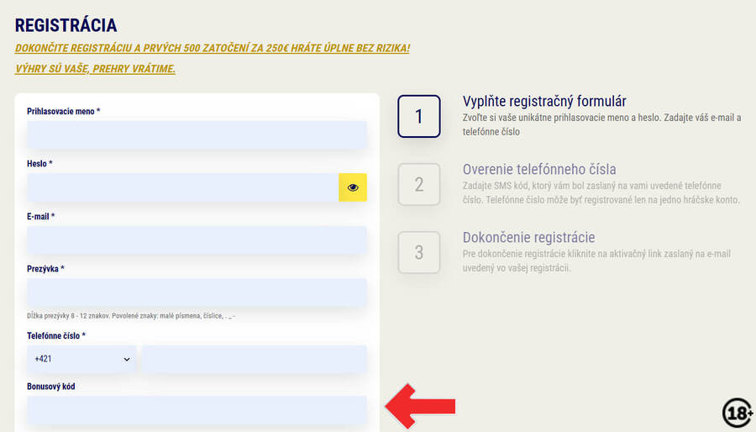Click the "E-mail *" label
This screenshot has height=432, width=756.
40,217
